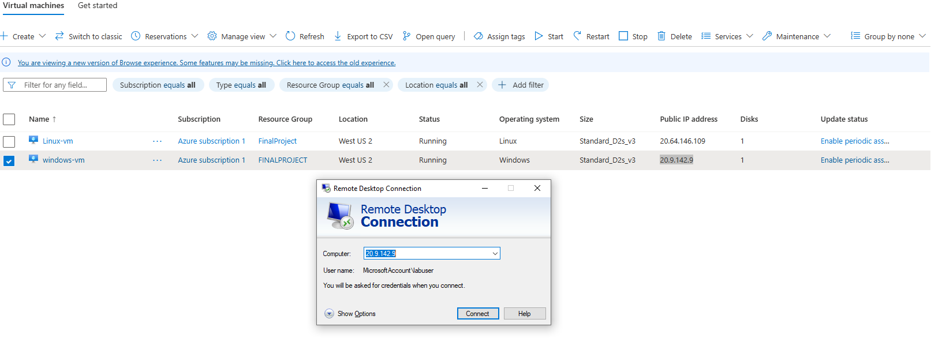This screenshot has width=942, height=342.
Task: Click the Maintenance wrench icon
Action: (x=767, y=36)
